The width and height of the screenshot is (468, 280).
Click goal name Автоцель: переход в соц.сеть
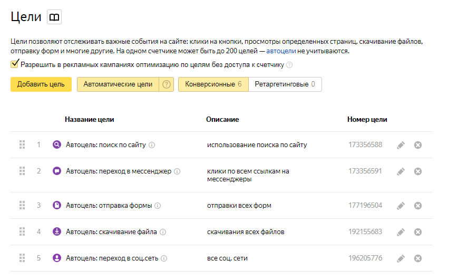coord(112,258)
